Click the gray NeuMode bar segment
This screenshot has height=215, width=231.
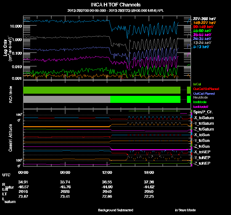pyautogui.click(x=67, y=99)
